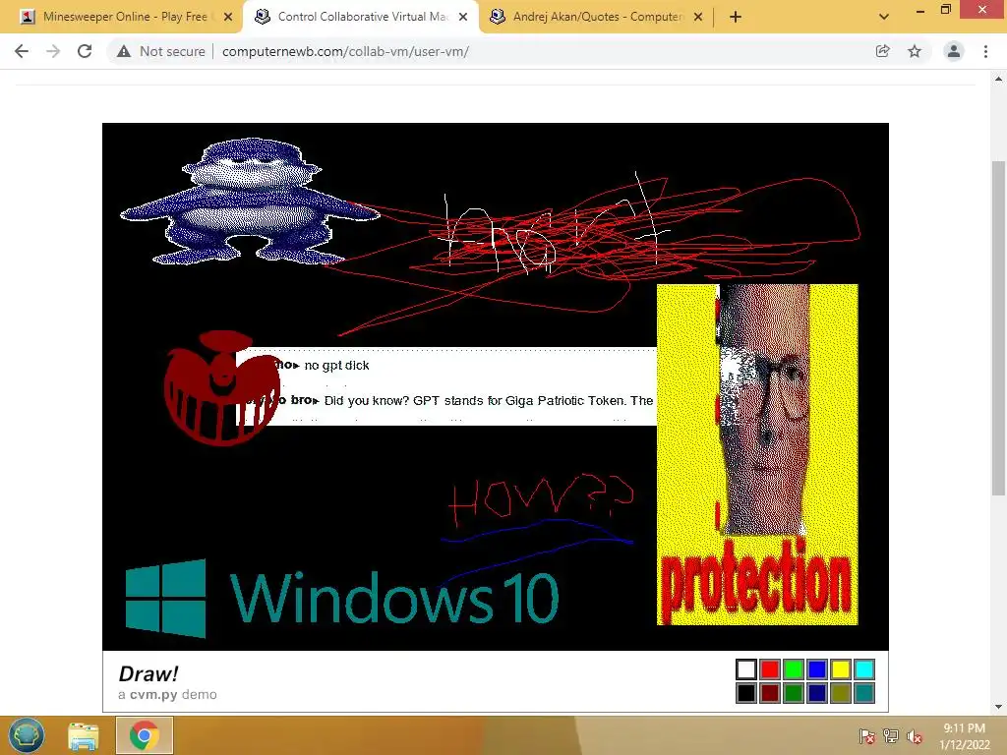Click the yellow protection image on canvas
Screen dimensions: 1007x755
(x=757, y=454)
